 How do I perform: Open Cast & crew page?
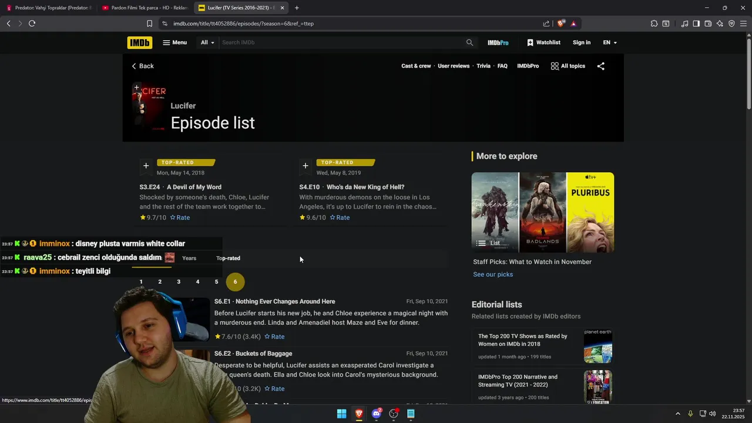coord(416,66)
